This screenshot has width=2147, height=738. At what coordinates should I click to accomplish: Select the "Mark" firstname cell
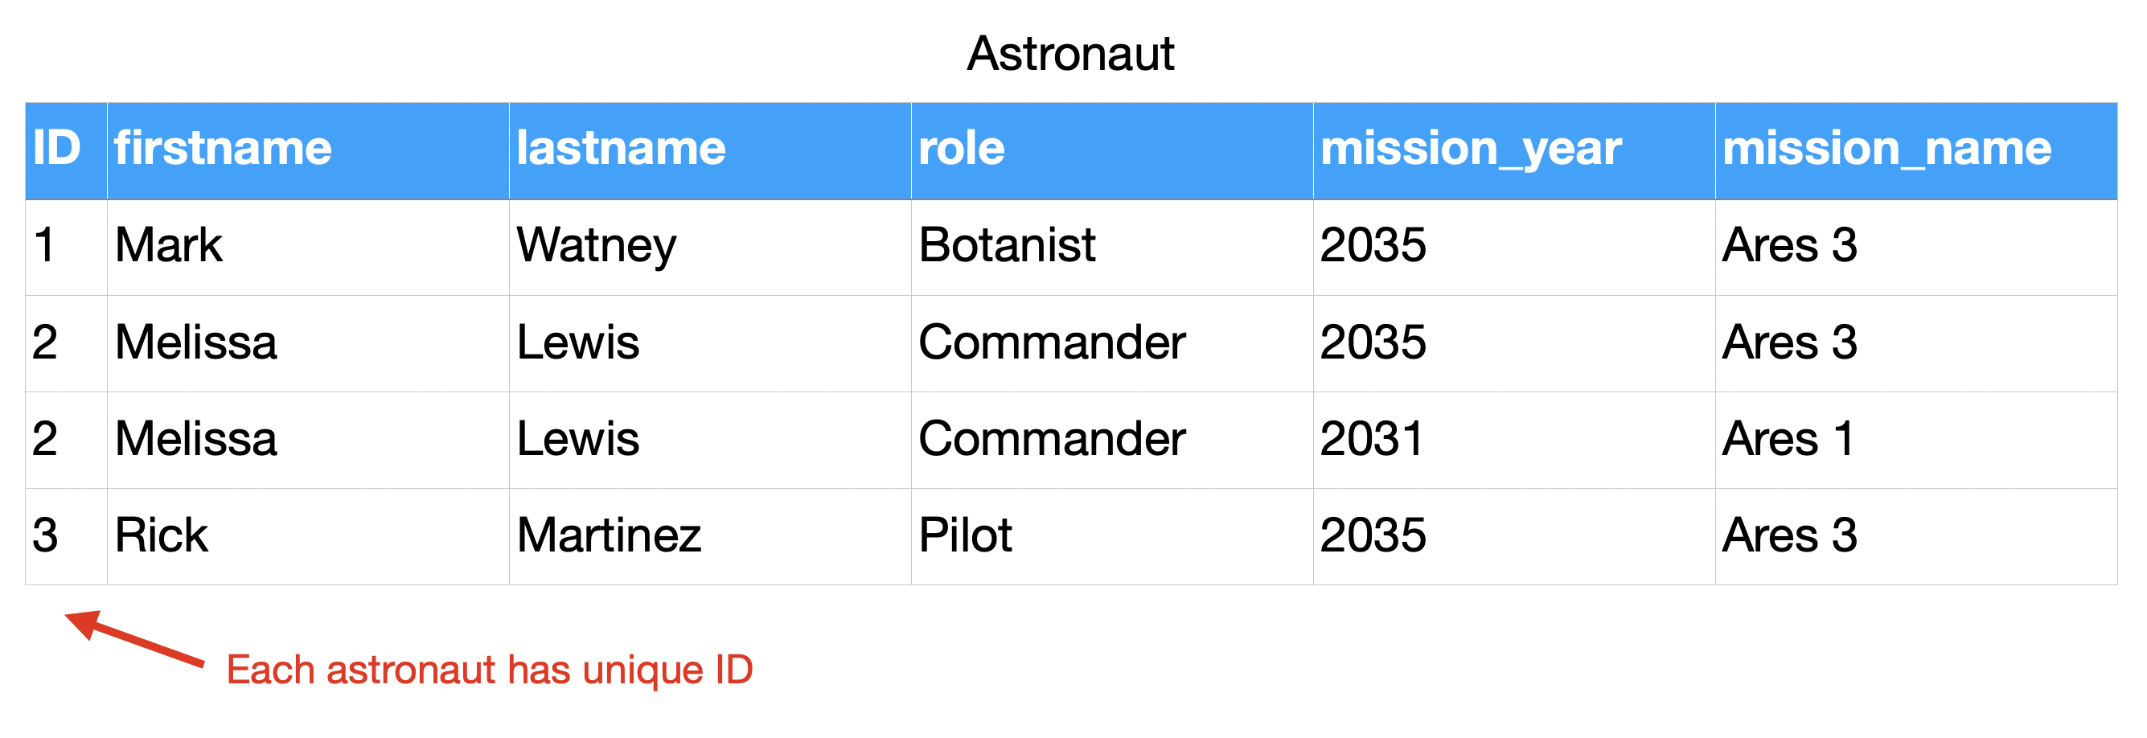[x=168, y=246]
